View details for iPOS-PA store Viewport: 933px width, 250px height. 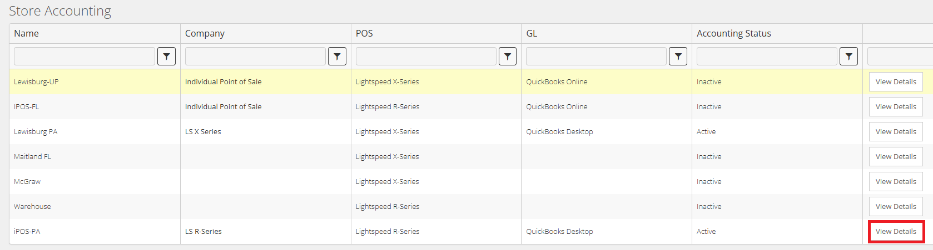coord(896,231)
